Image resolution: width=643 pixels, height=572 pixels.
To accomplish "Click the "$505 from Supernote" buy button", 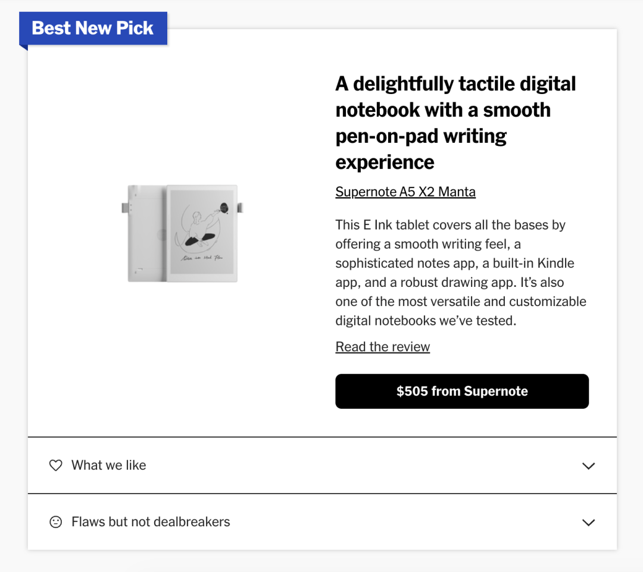I will click(462, 391).
